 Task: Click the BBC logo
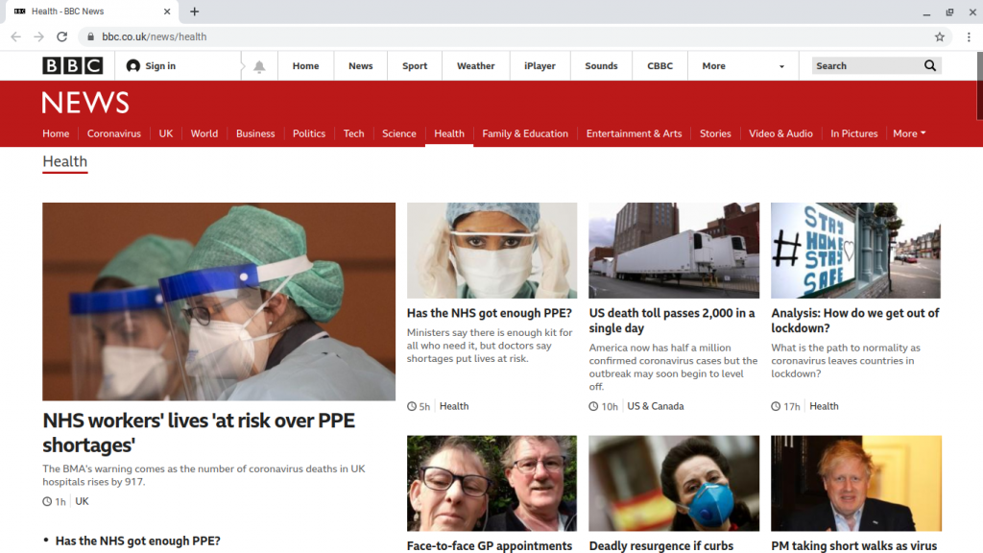point(73,66)
